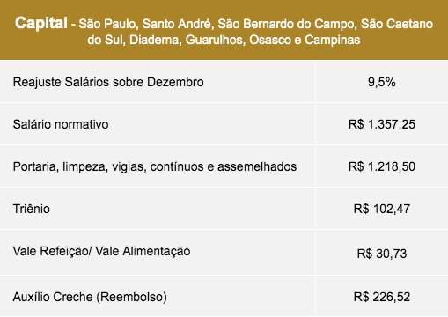Select the Salário normativo row label

pyautogui.click(x=61, y=124)
